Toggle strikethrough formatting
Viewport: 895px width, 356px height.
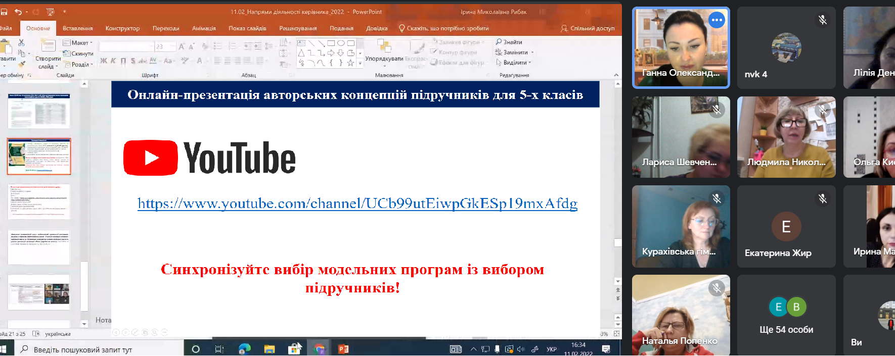point(143,61)
